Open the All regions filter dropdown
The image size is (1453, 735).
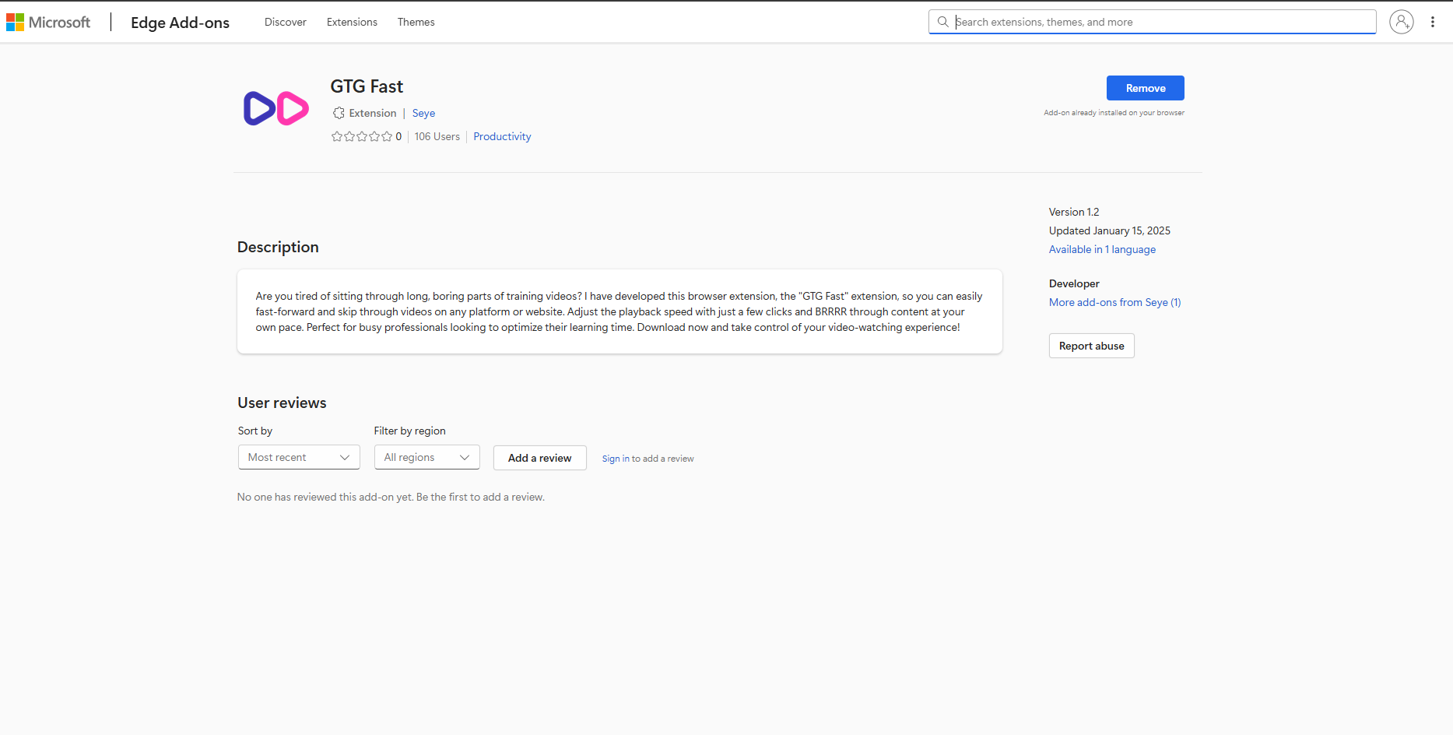point(426,457)
